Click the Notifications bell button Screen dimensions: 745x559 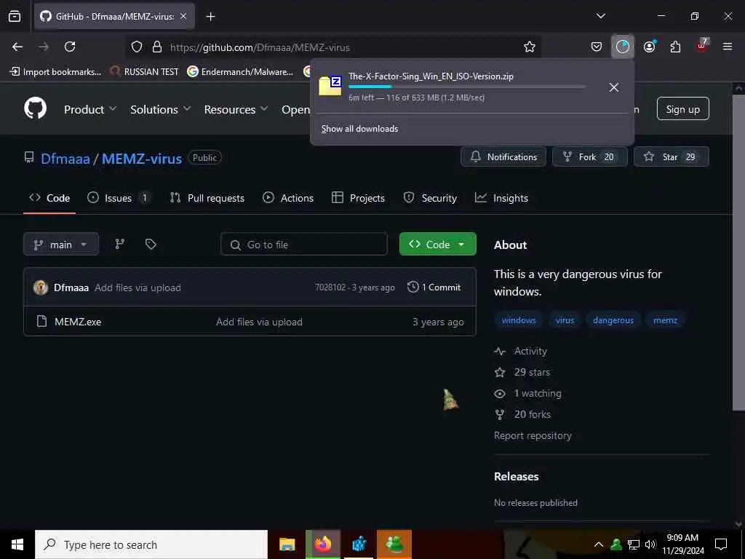[x=503, y=157]
